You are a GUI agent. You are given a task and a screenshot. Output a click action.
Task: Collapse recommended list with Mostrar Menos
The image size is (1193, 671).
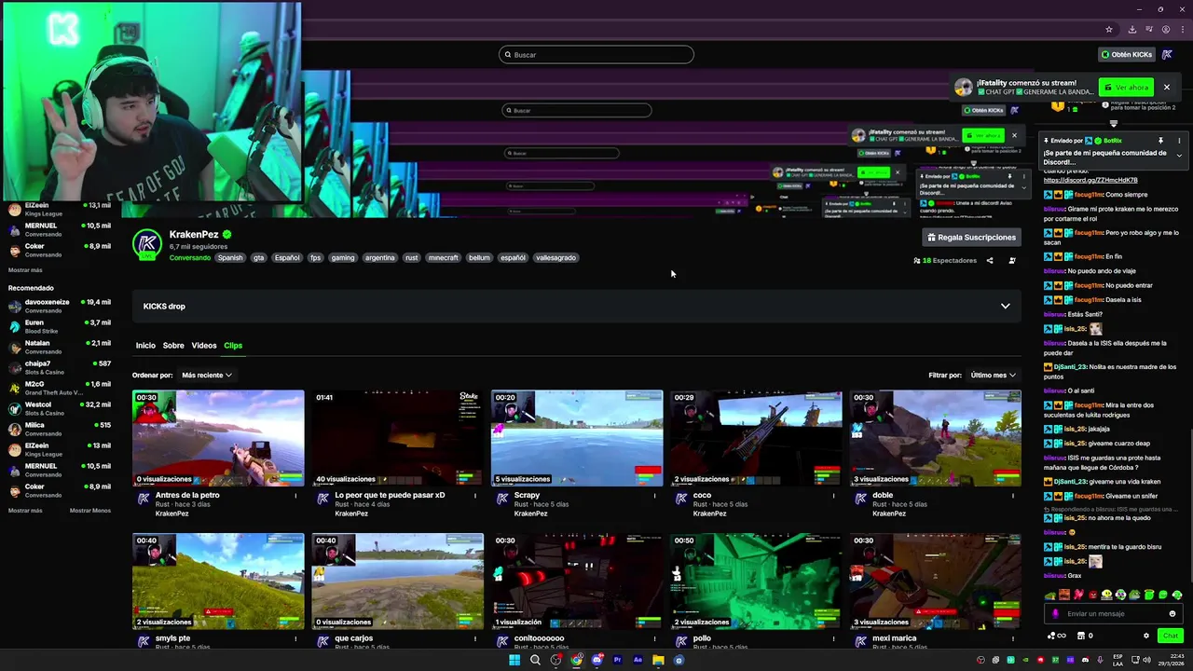click(x=90, y=511)
